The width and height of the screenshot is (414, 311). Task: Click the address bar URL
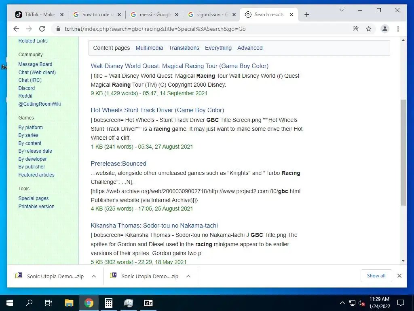pyautogui.click(x=155, y=29)
